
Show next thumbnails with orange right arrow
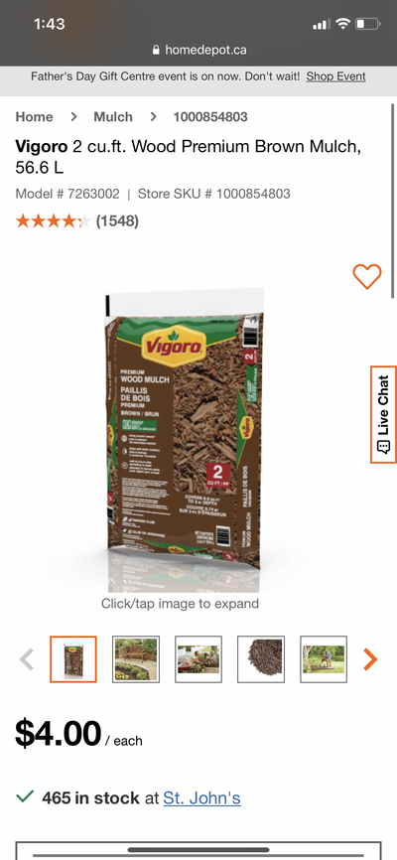(370, 659)
